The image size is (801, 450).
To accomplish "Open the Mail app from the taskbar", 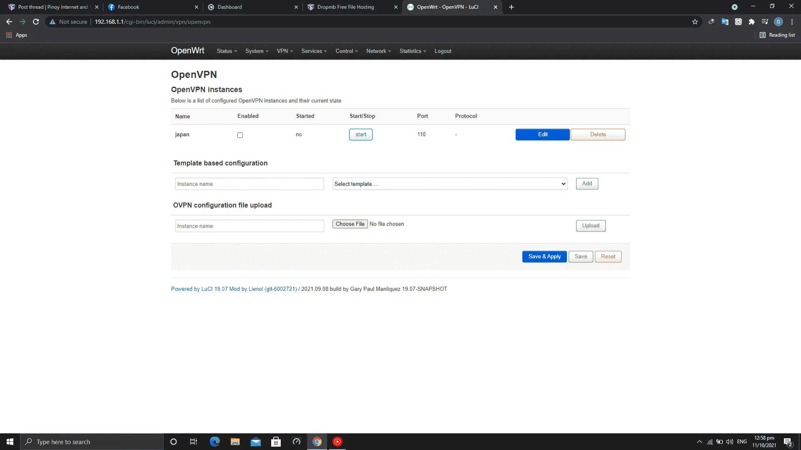I will (256, 442).
